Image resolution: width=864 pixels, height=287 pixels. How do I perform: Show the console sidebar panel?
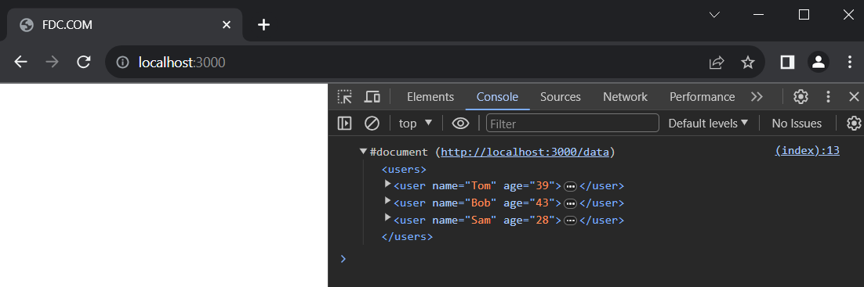tap(344, 123)
